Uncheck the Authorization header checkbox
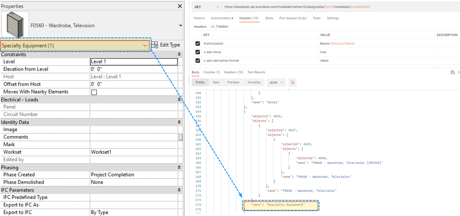This screenshot has width=460, height=216. [198, 44]
